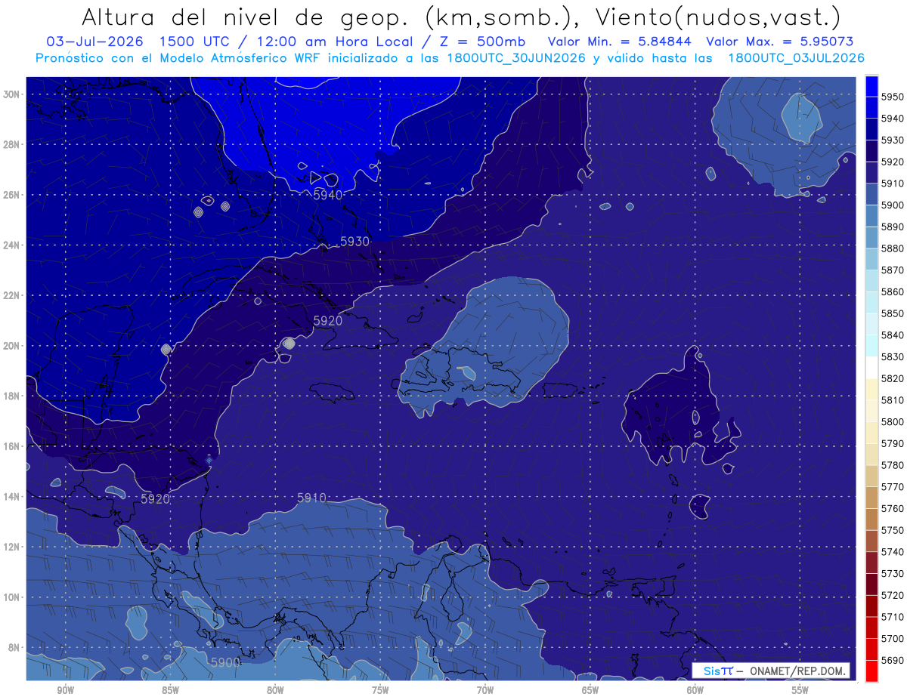Click the 28N latitude axis label
The width and height of the screenshot is (907, 700).
click(13, 144)
